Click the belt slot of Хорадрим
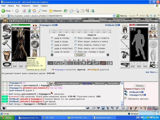 [x=7, y=65]
